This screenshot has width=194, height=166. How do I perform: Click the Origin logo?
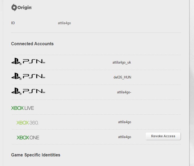pos(22,7)
